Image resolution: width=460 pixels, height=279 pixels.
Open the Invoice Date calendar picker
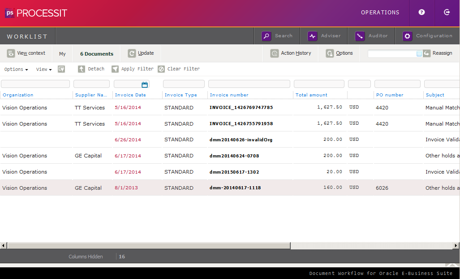point(145,84)
